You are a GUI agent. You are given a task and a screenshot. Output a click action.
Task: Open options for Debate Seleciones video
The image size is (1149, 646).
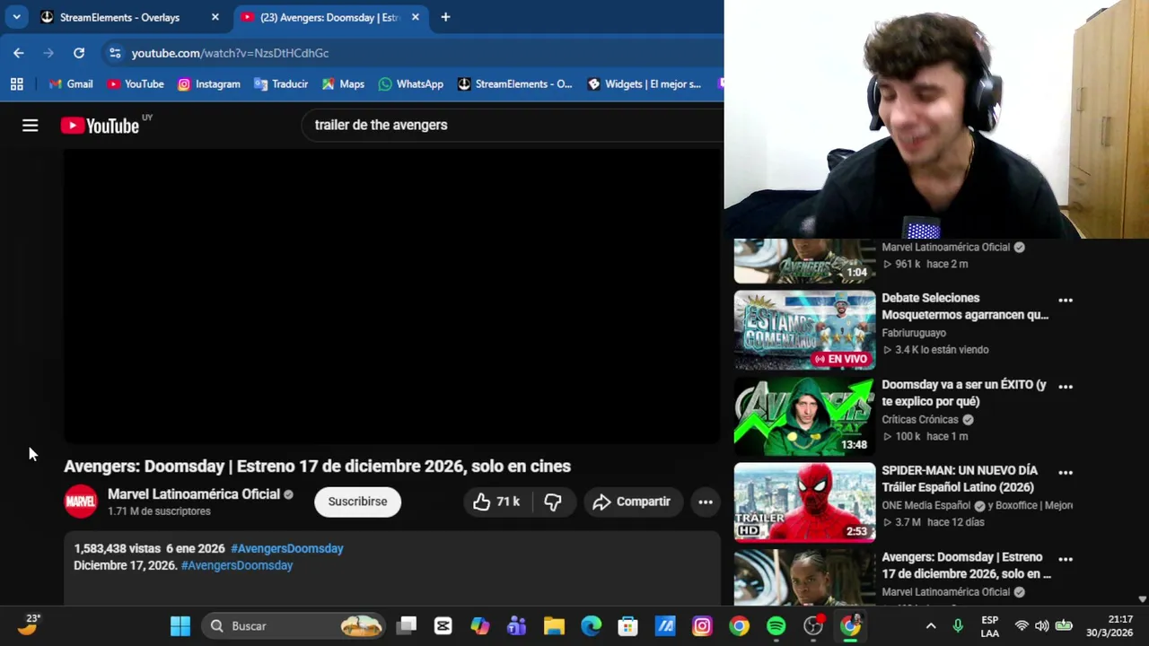(1066, 300)
